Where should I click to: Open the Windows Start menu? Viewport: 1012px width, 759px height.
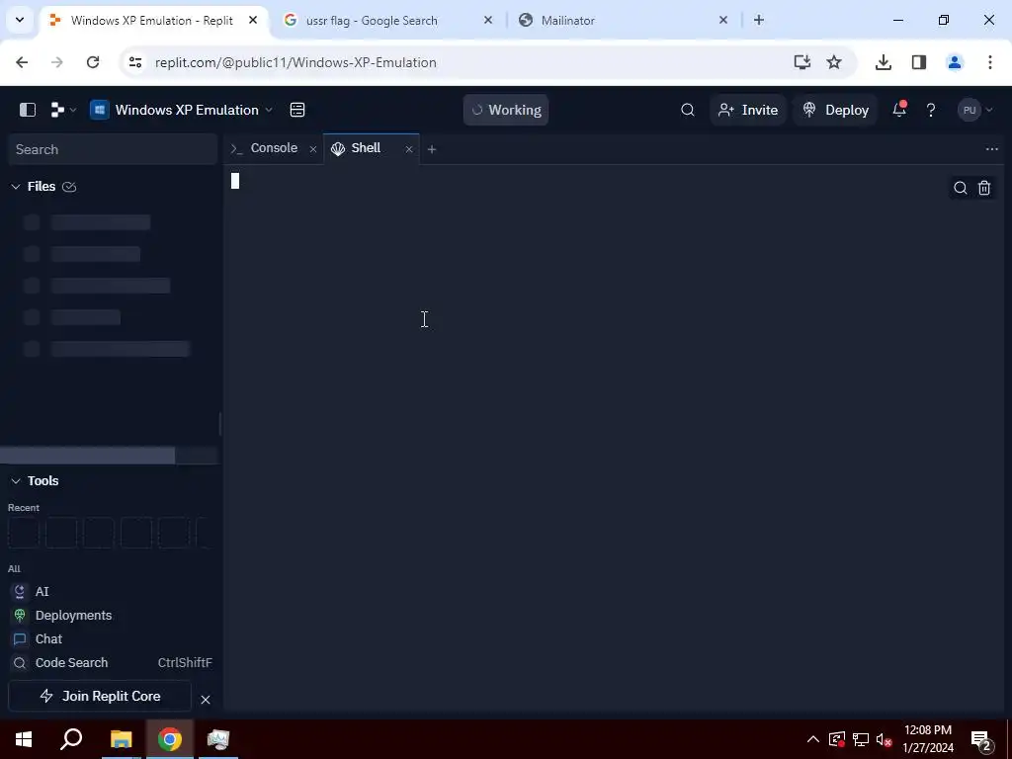point(24,739)
